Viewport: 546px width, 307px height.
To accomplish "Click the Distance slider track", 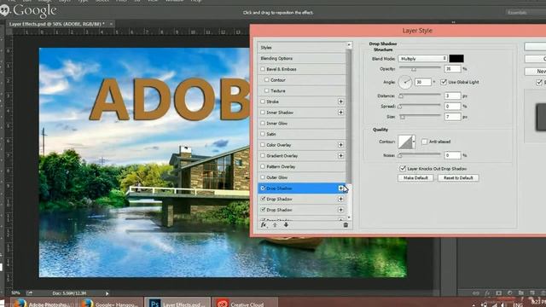I will tap(420, 95).
